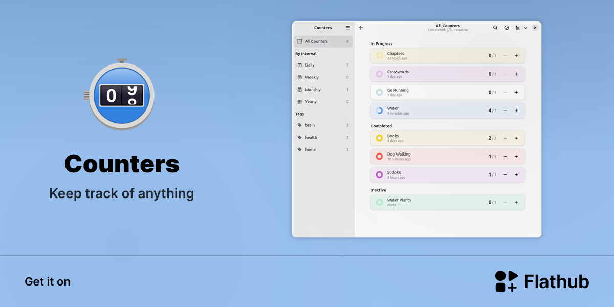
Task: Click the Daily calendar icon
Action: (300, 65)
